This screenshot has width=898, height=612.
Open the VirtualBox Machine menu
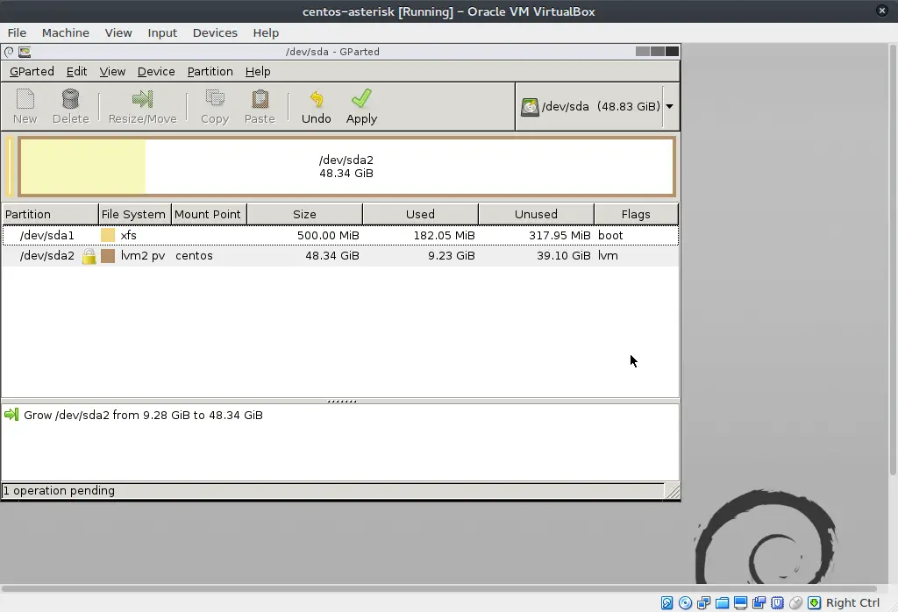coord(65,32)
